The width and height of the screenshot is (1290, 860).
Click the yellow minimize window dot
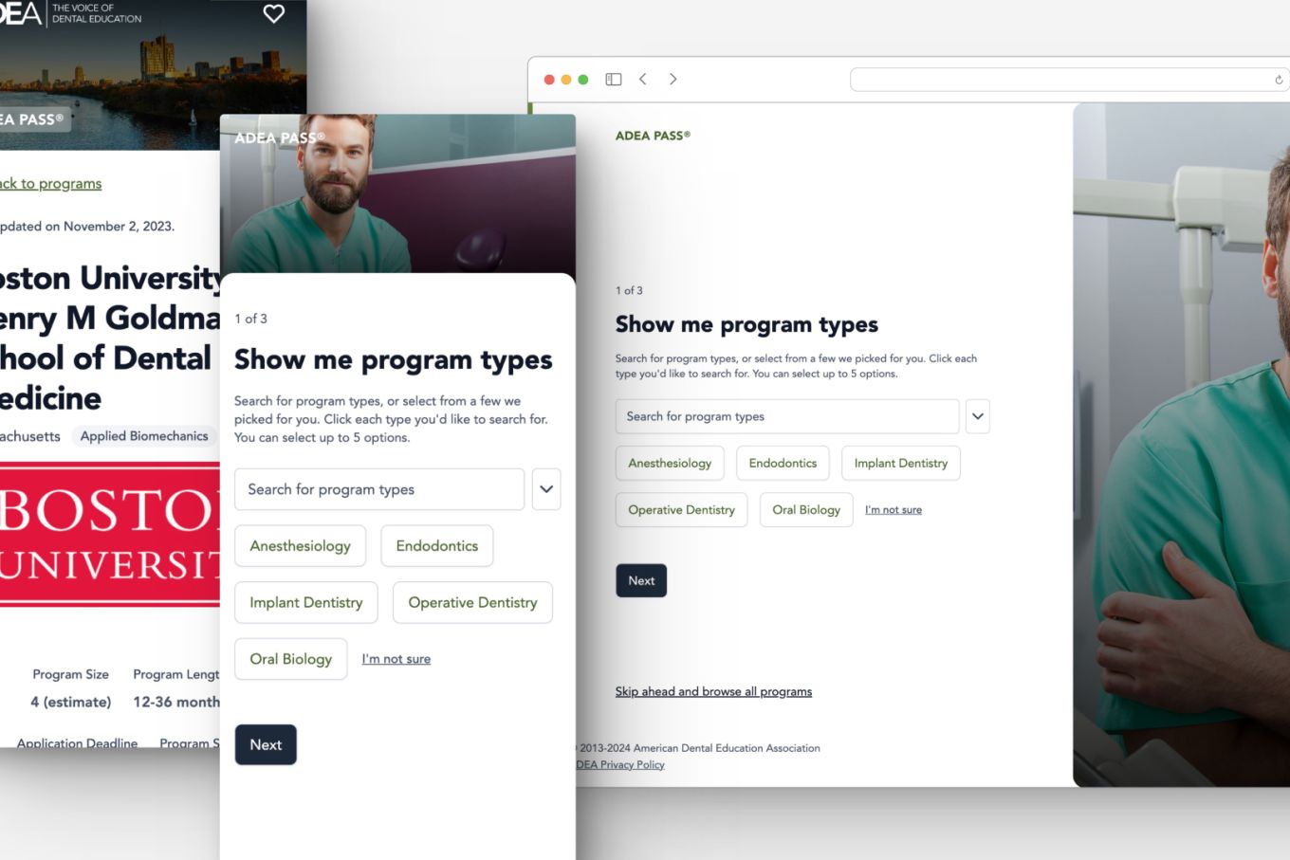(566, 80)
